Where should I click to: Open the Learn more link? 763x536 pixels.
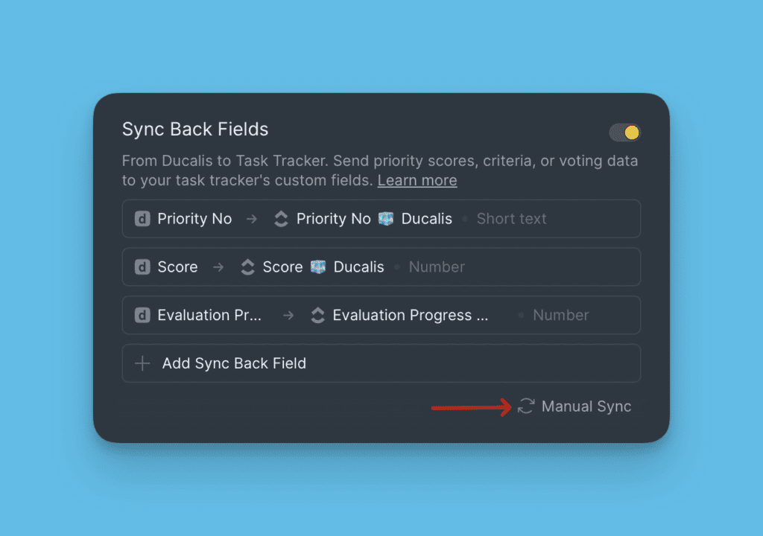click(417, 180)
